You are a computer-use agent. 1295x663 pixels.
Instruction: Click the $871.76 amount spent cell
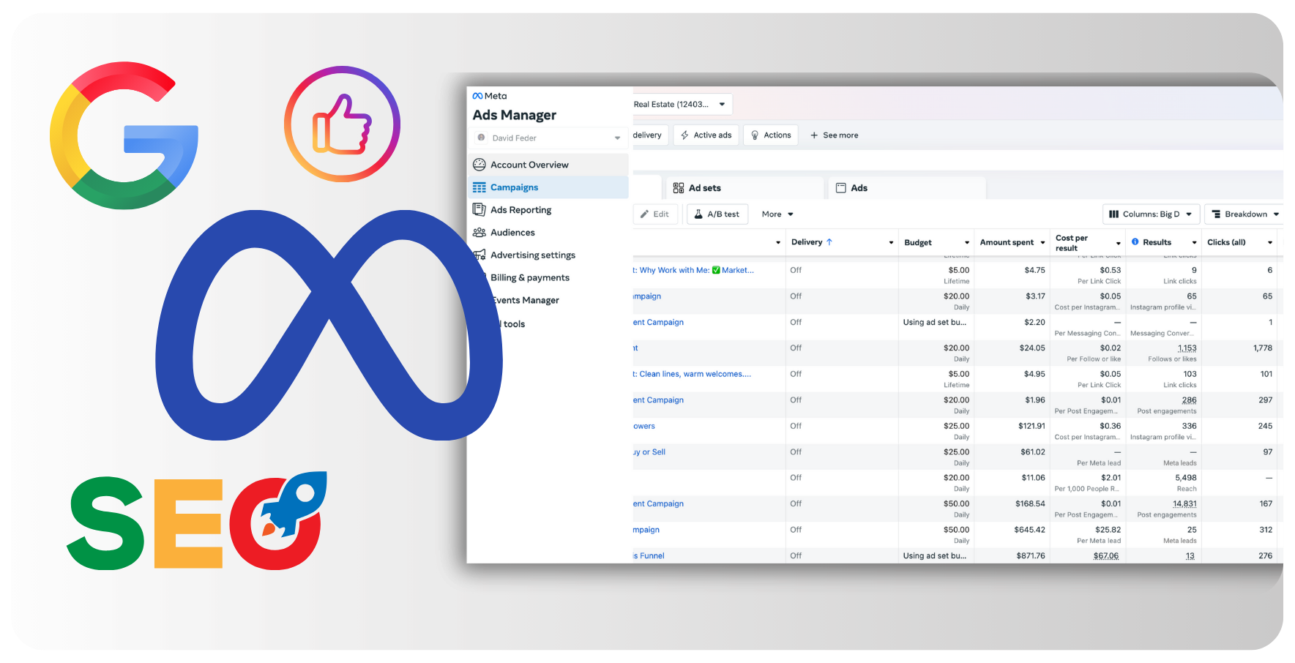(1031, 556)
